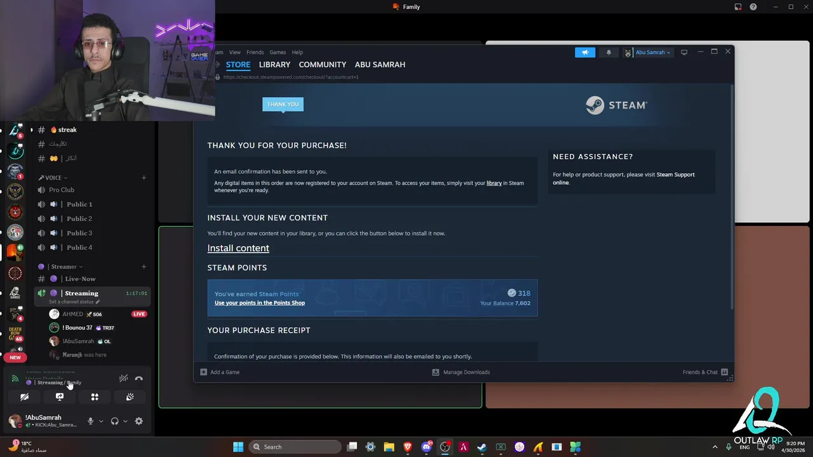813x457 pixels.
Task: Open Brave browser from the taskbar
Action: tap(408, 447)
